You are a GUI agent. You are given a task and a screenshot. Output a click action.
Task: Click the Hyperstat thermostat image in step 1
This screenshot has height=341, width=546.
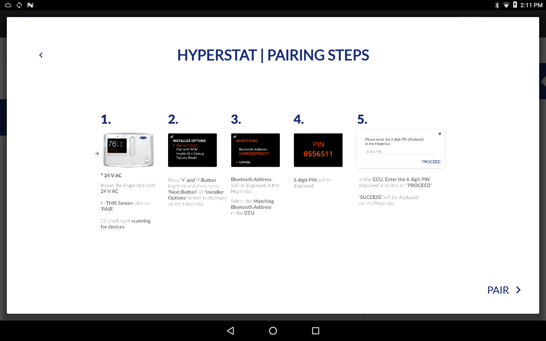coord(128,150)
